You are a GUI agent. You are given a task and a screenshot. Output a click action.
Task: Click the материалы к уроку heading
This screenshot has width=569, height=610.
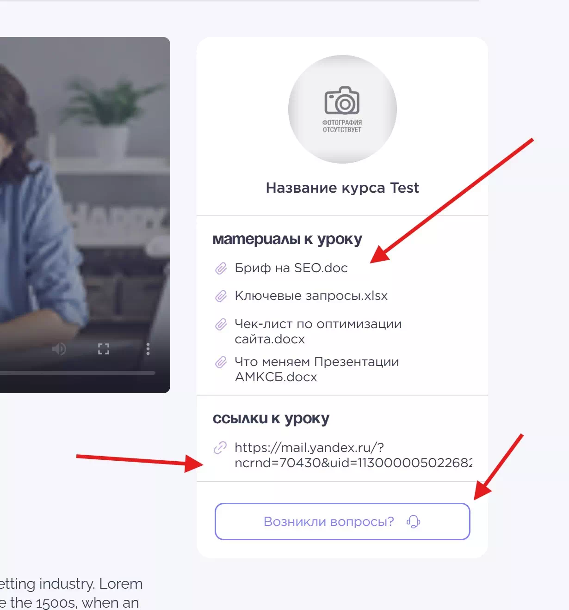tap(287, 239)
